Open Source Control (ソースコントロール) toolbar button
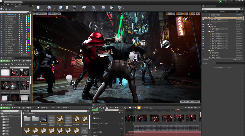Screen dimensions: 245x136 [x=49, y=8]
